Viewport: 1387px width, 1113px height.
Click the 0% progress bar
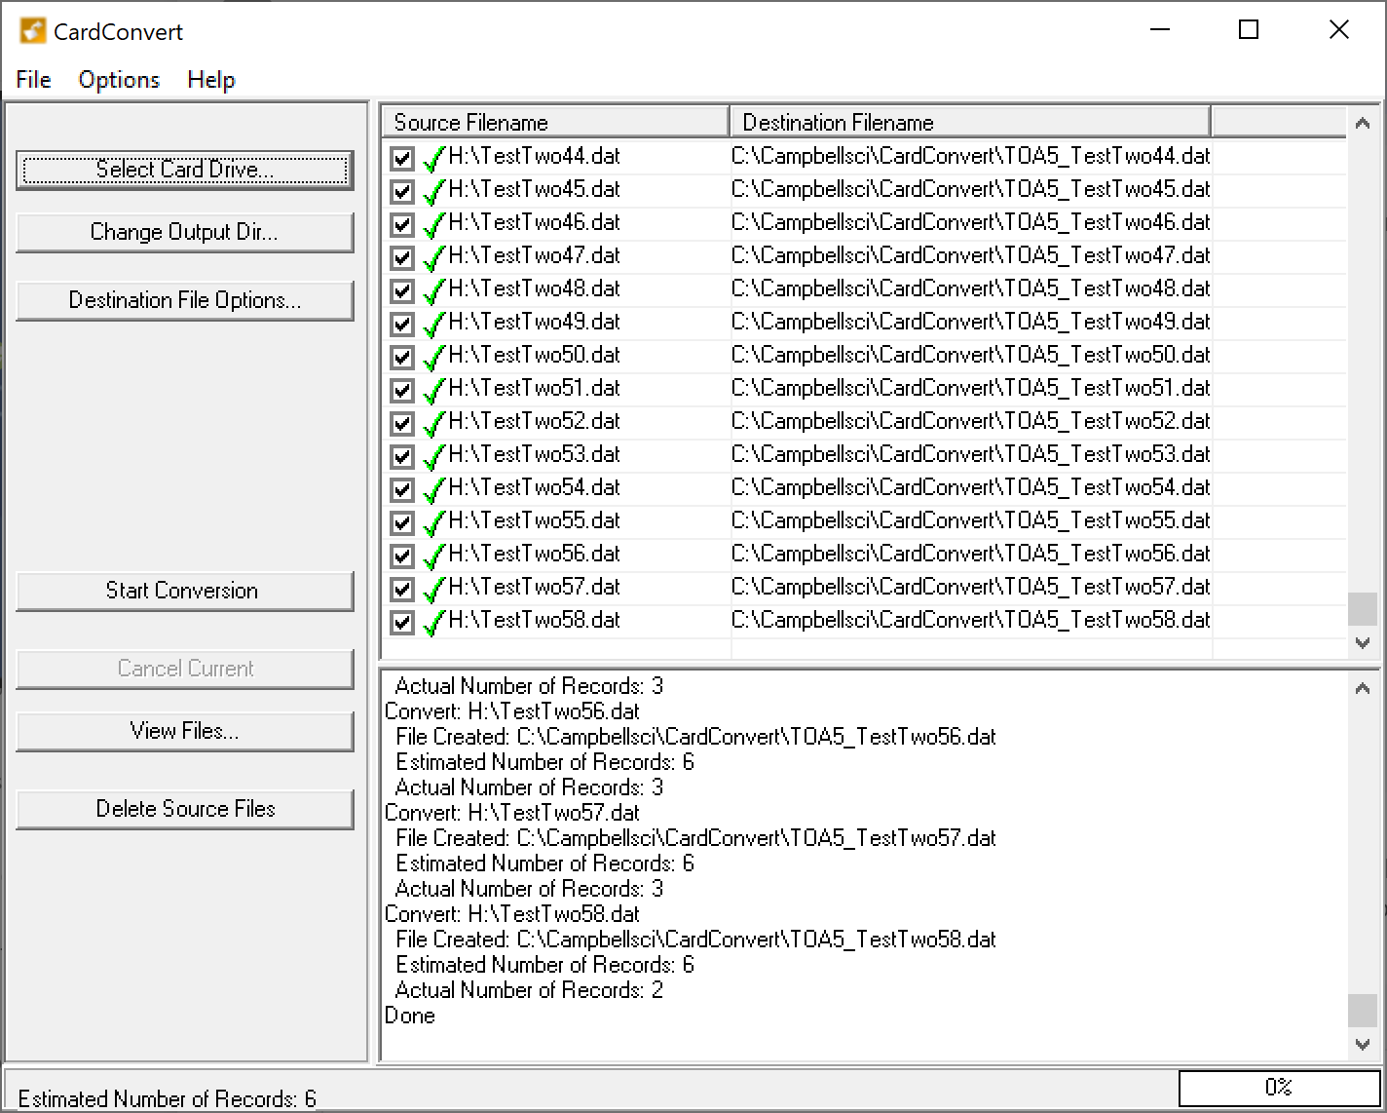[1278, 1088]
